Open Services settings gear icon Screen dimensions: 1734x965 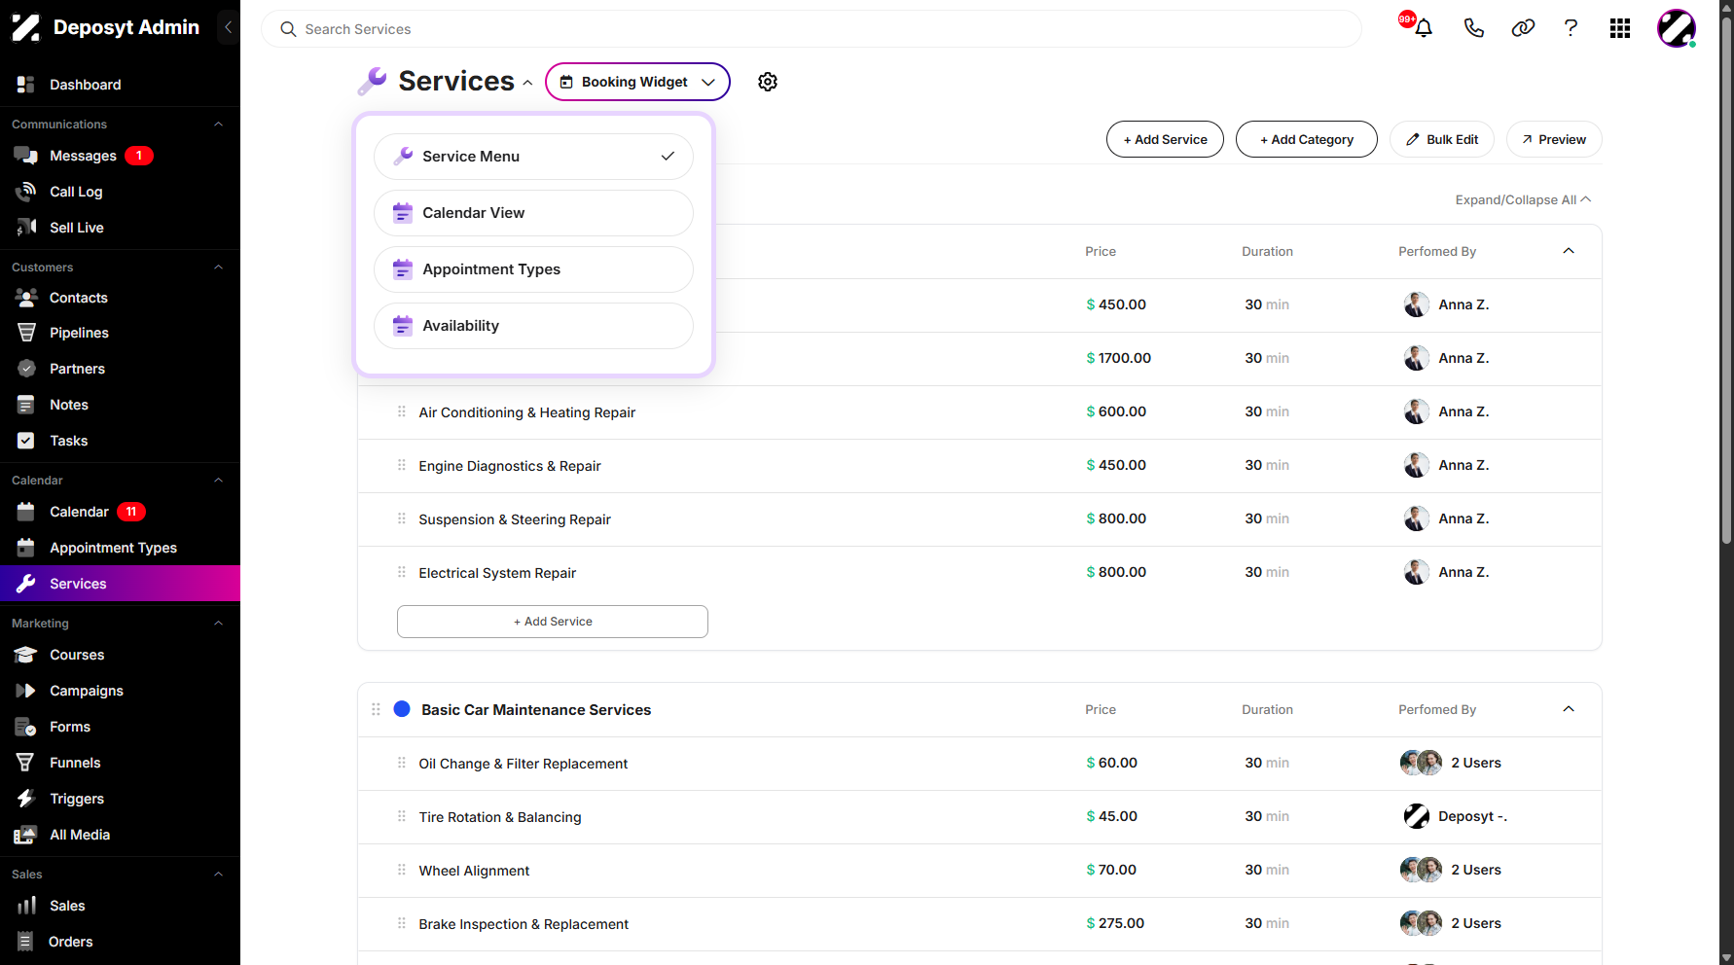click(x=768, y=82)
